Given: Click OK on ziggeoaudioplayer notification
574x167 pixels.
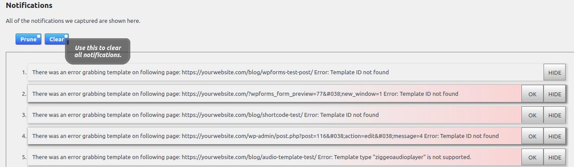Looking at the screenshot, I should pyautogui.click(x=532, y=157).
